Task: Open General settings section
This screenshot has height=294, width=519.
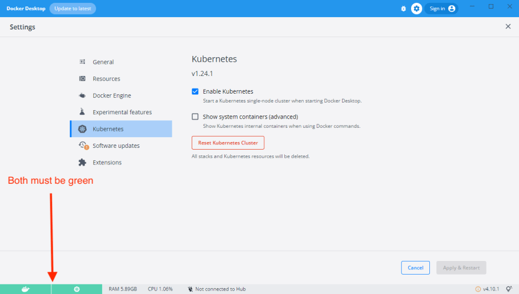Action: [121, 62]
